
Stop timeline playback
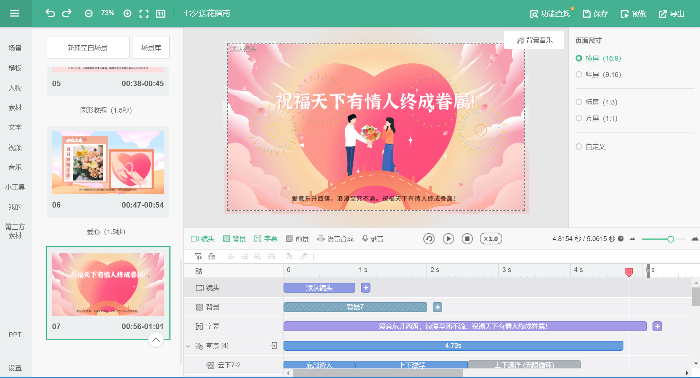tap(467, 239)
